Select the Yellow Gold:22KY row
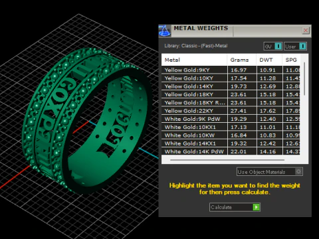Screen dimensions: 319x239 point(231,111)
